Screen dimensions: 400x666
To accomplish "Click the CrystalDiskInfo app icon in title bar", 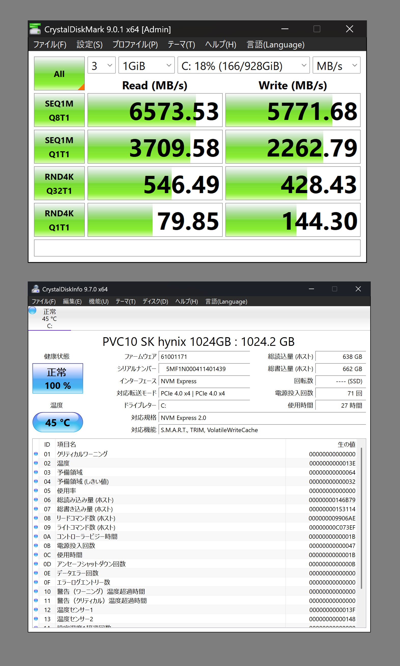I will point(35,289).
